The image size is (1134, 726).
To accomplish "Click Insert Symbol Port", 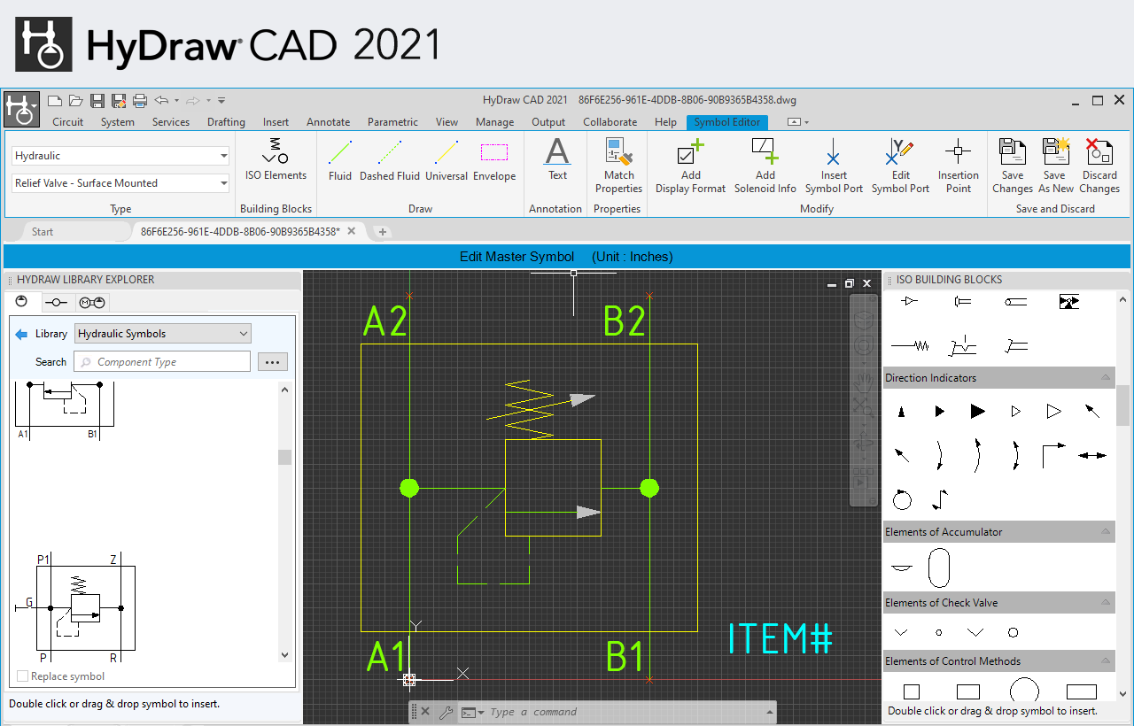I will click(x=834, y=166).
